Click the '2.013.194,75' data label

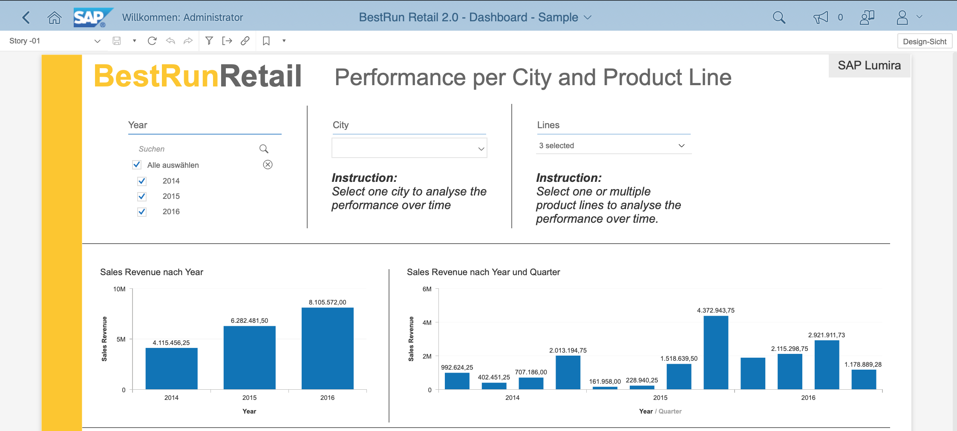click(x=568, y=351)
